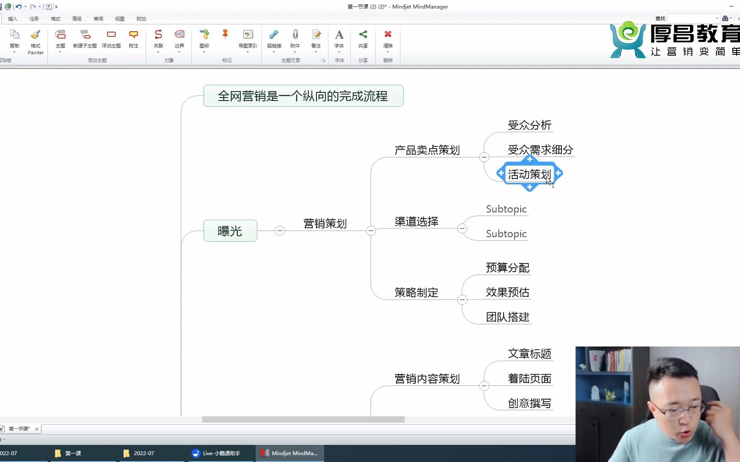
Task: Collapse the 产品卖点策划 branch
Action: (x=484, y=157)
